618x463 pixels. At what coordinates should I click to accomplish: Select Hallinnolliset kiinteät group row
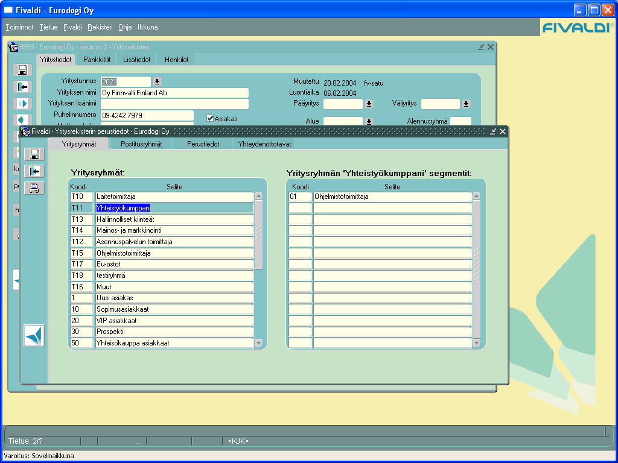pyautogui.click(x=174, y=219)
